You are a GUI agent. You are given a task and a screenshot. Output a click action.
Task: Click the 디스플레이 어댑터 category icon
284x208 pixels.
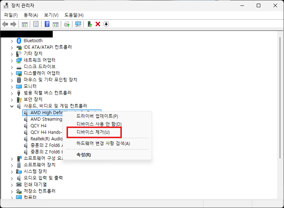pos(19,73)
